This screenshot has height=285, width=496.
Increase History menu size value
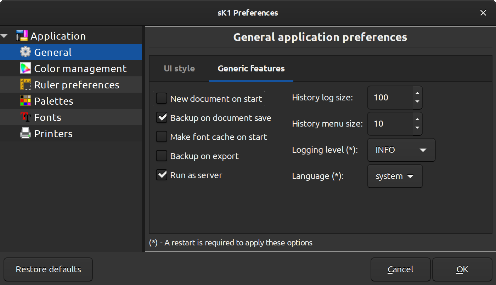click(417, 120)
